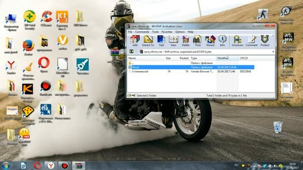303x170 pixels.
Task: Open the Tools menu
Action: pos(155,32)
